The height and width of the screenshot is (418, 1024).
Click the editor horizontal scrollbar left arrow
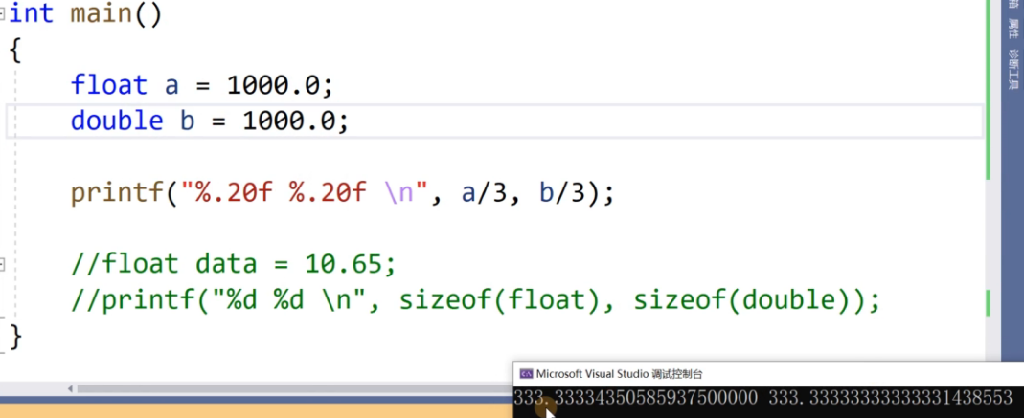(x=71, y=389)
